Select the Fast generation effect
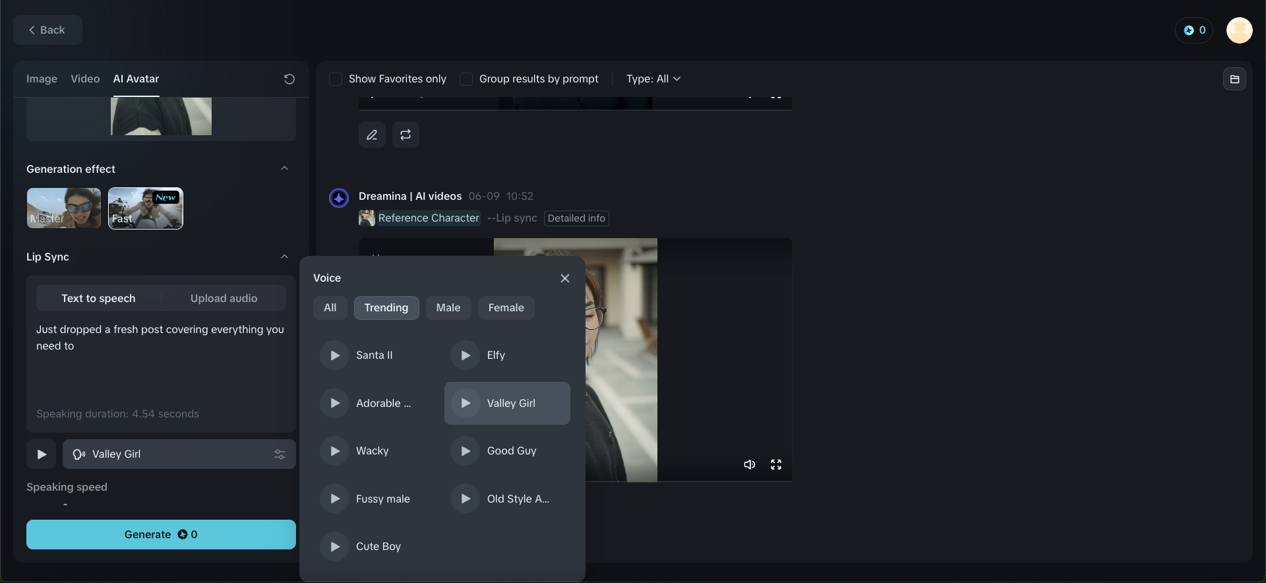The width and height of the screenshot is (1266, 583). (x=146, y=208)
